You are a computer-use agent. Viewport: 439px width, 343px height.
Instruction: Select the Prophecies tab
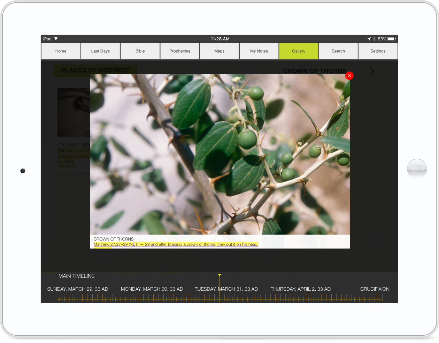point(180,51)
